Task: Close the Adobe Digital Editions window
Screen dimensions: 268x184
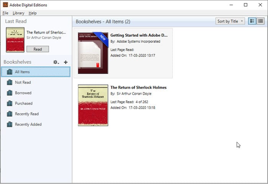Action: 260,5
